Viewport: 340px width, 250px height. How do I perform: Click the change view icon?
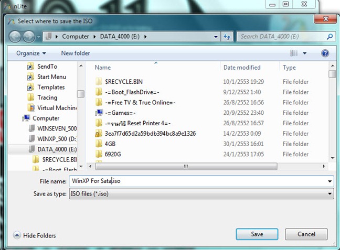pyautogui.click(x=294, y=53)
